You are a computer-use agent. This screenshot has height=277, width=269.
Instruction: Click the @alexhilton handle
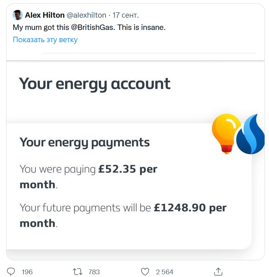tap(86, 15)
